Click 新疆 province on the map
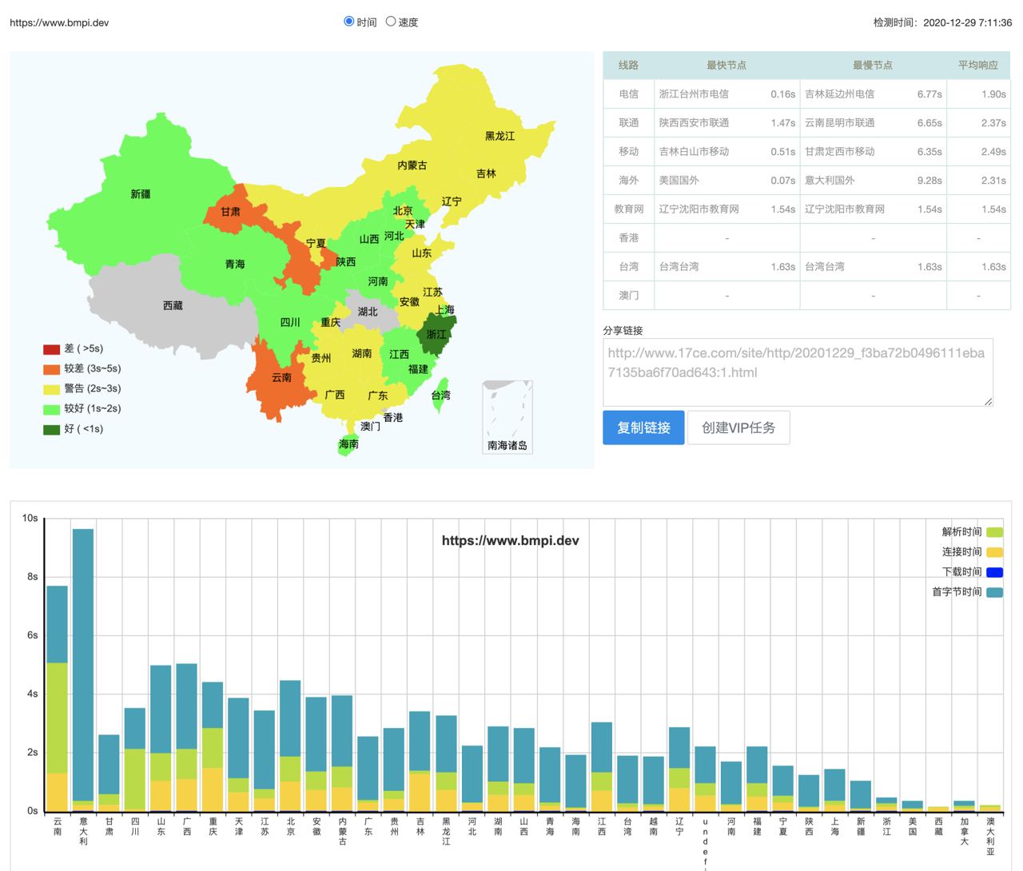Viewport: 1023px width, 871px height. 140,194
